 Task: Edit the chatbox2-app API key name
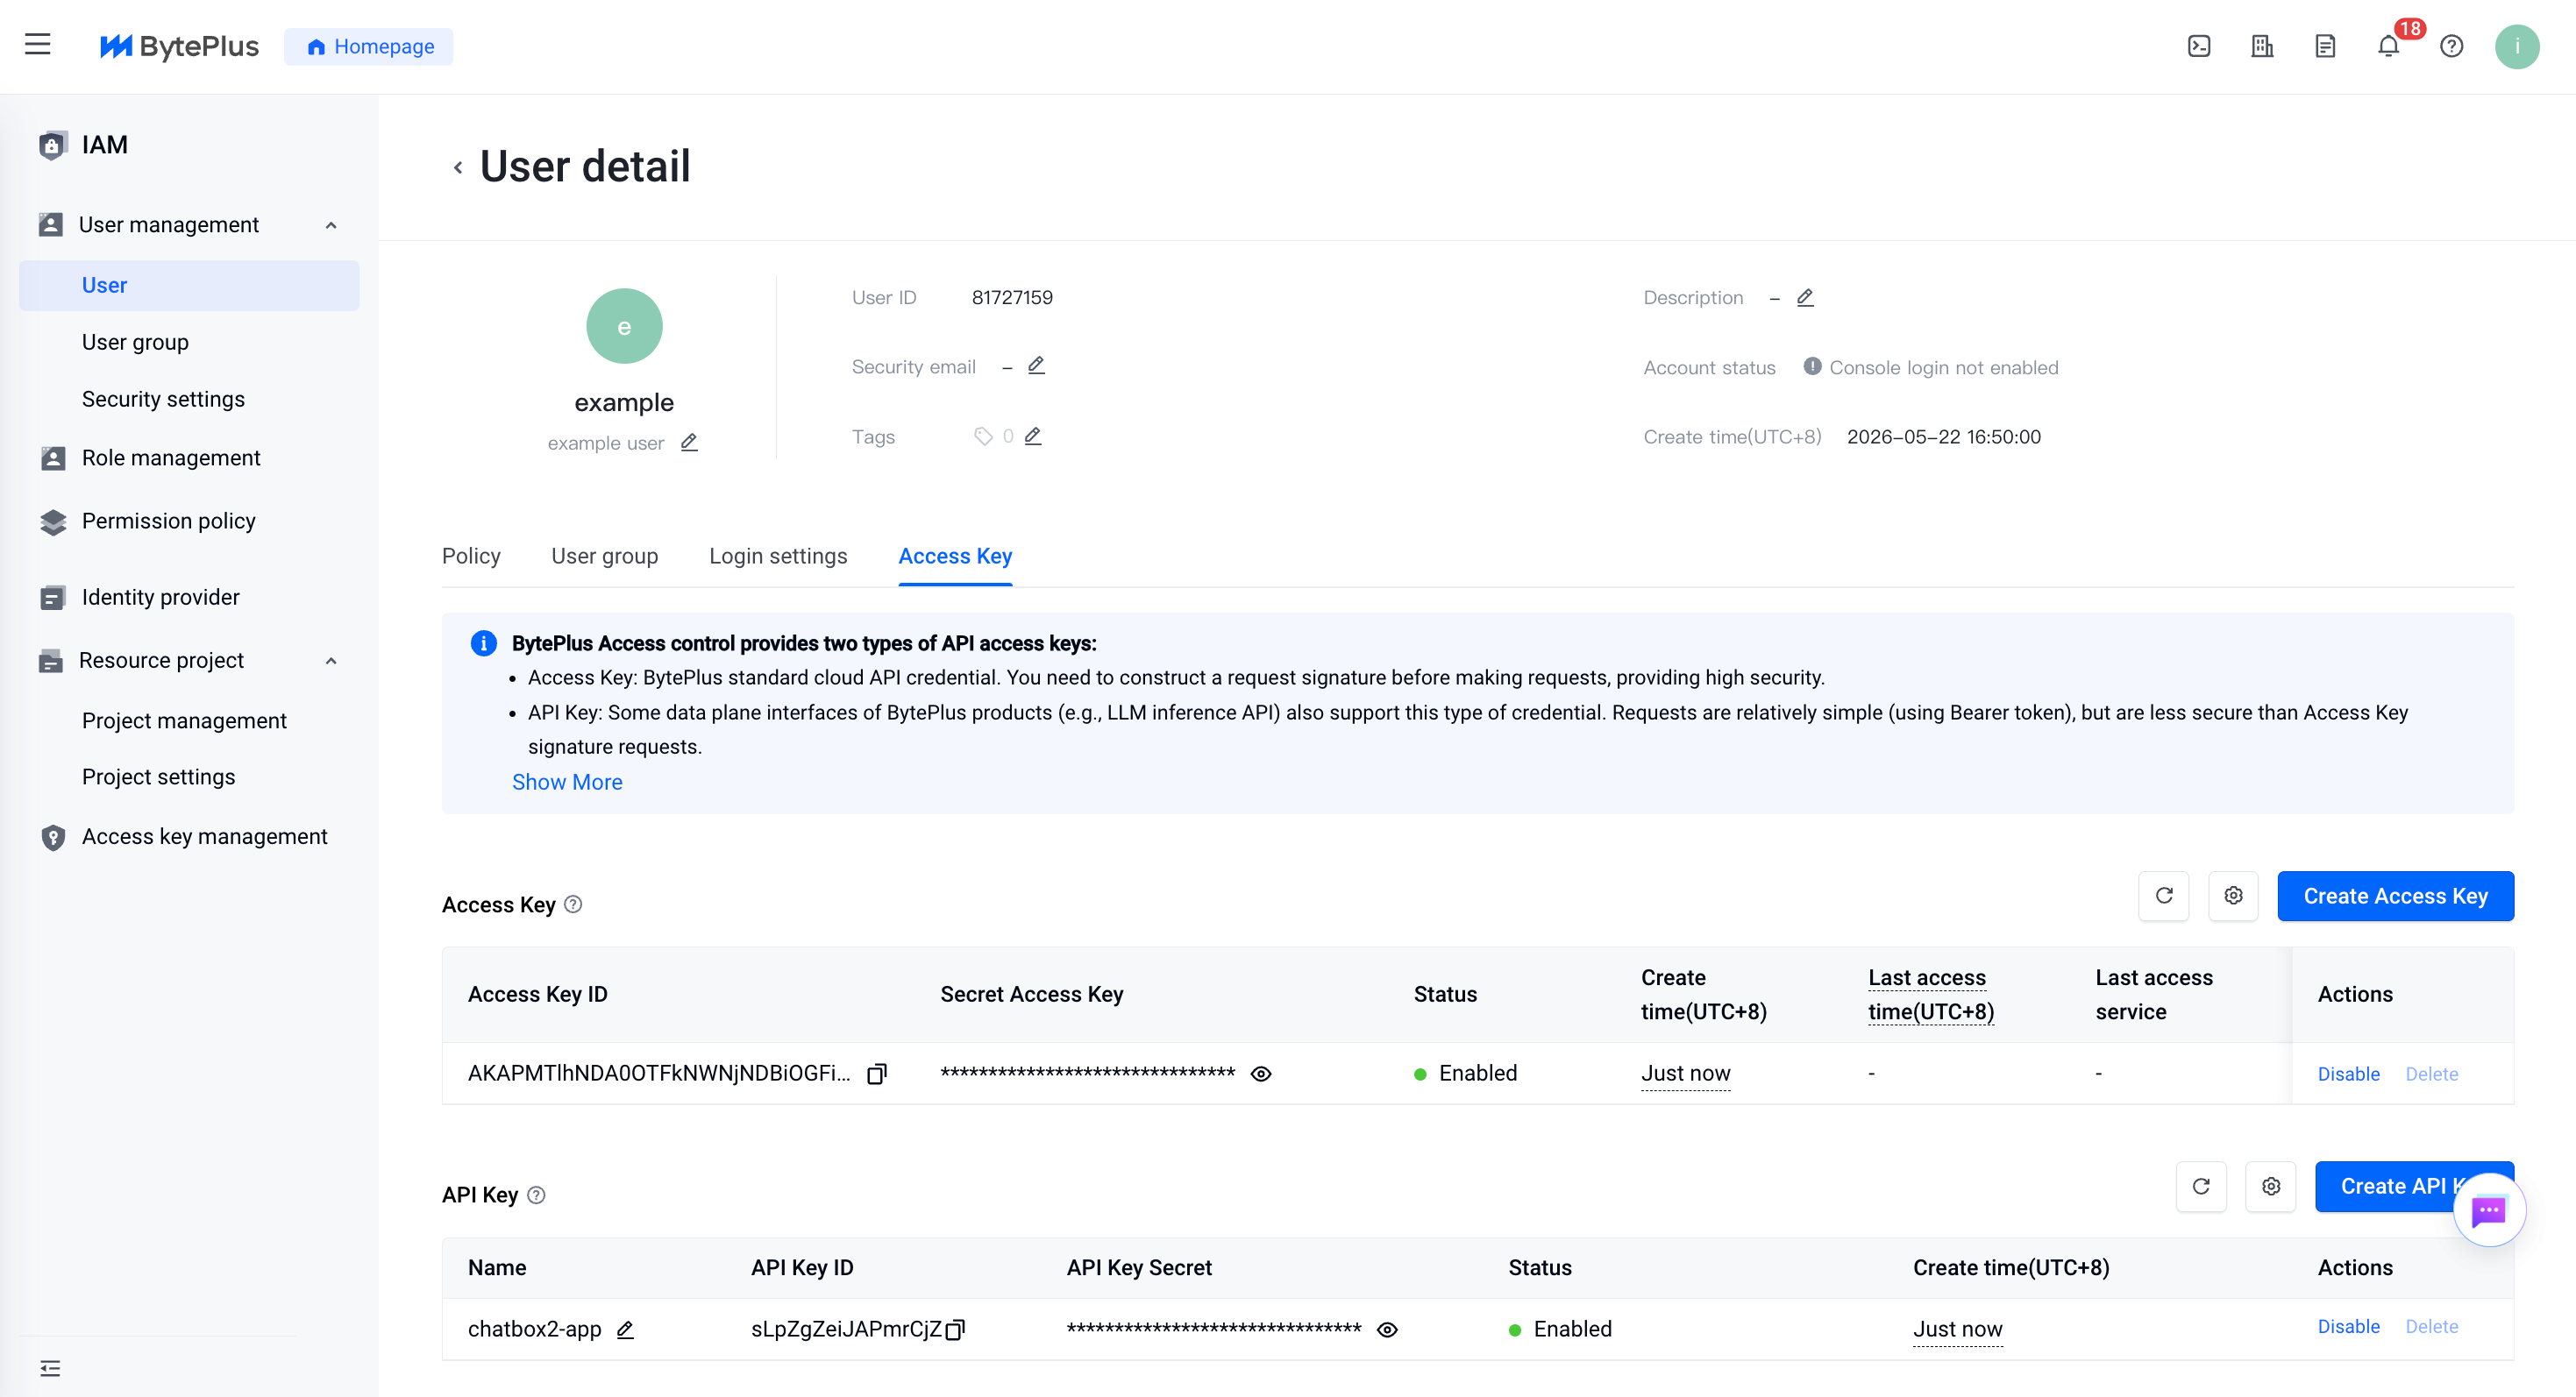tap(625, 1329)
